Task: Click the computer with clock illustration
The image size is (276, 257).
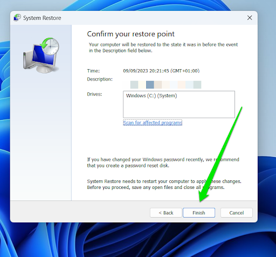Action: (x=41, y=55)
